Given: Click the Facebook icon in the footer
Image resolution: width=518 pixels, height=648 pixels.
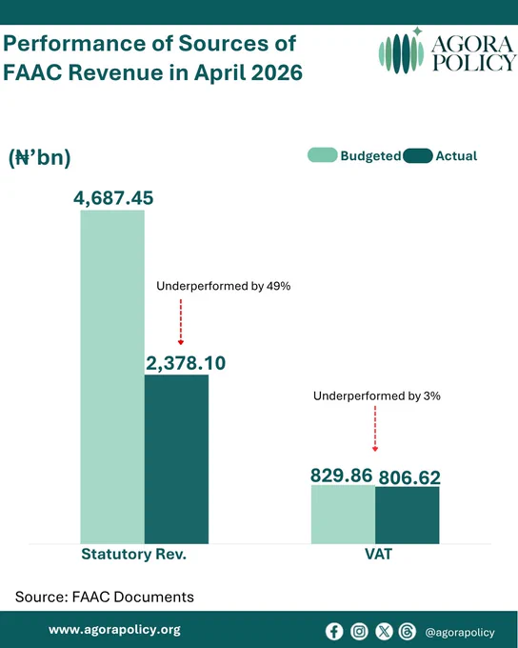Looking at the screenshot, I should pos(334,632).
